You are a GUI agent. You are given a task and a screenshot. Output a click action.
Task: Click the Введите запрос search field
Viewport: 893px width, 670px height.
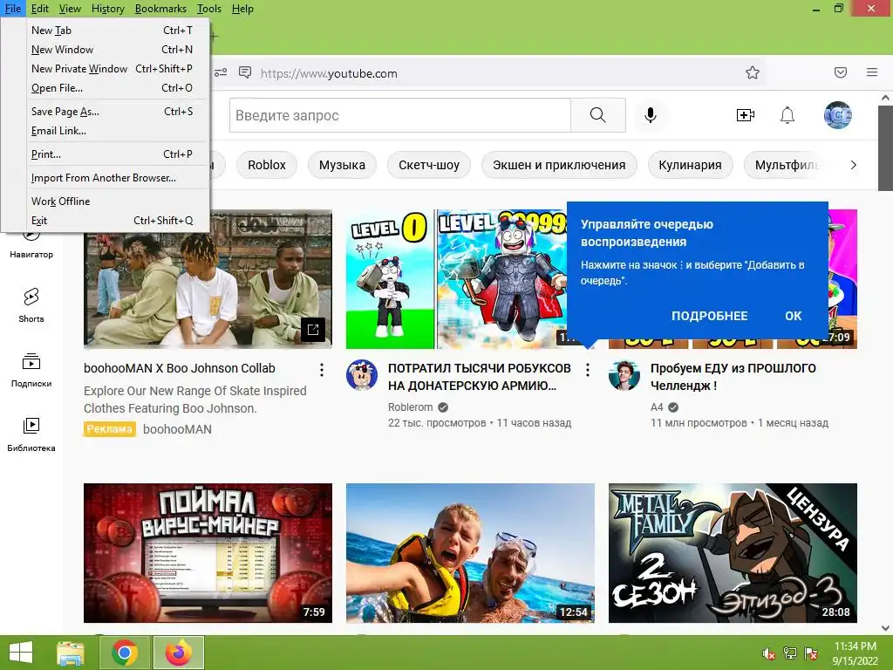click(x=399, y=115)
